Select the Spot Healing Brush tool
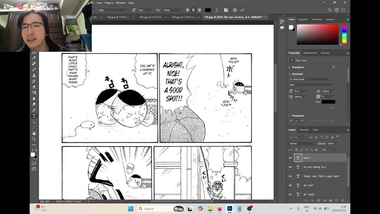Viewport: 380px width, 214px height. click(34, 64)
